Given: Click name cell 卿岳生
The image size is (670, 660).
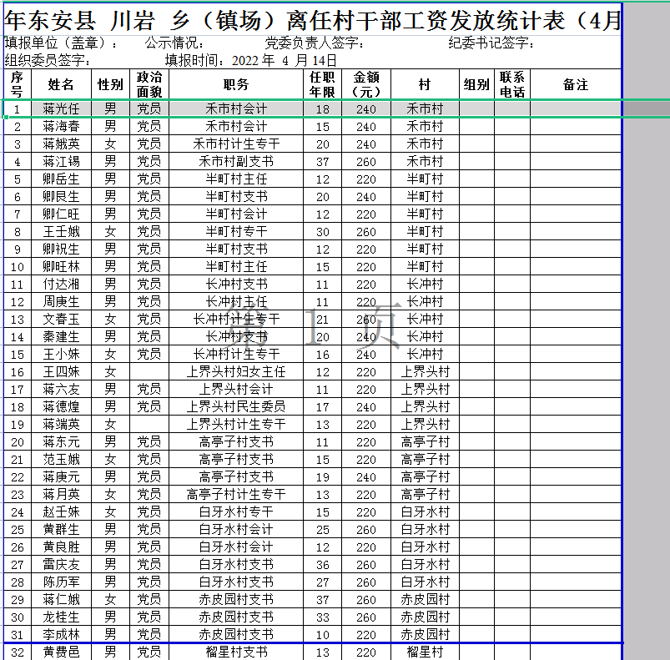Looking at the screenshot, I should pyautogui.click(x=61, y=179).
